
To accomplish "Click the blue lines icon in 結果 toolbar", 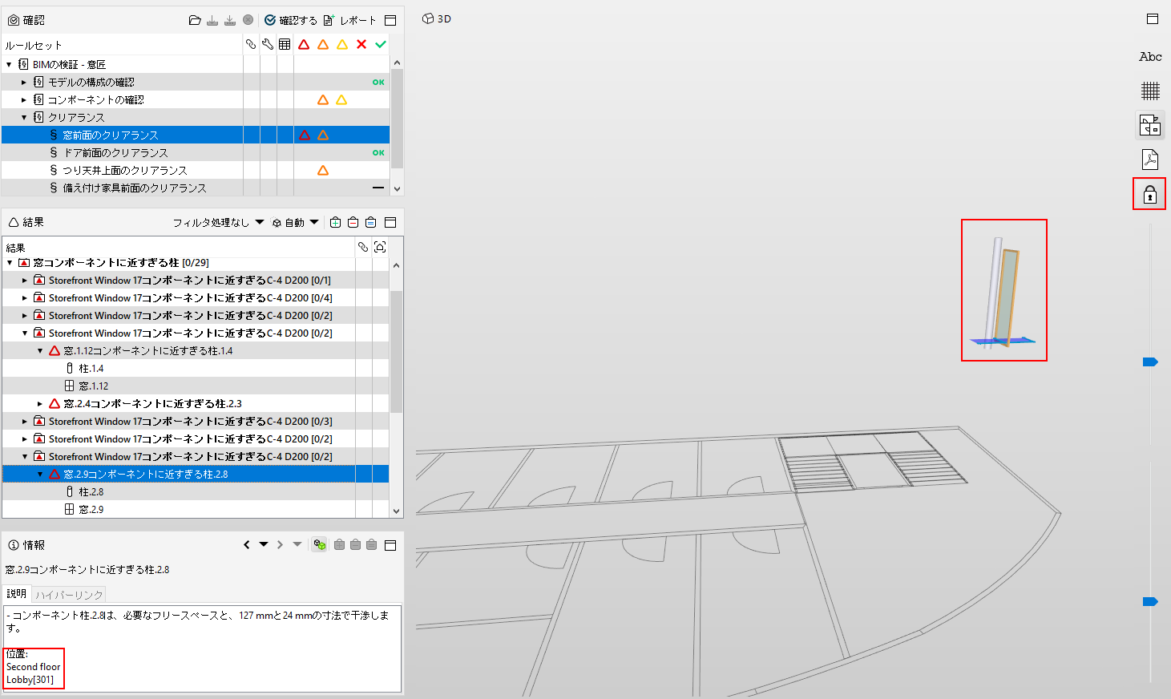I will 370,222.
